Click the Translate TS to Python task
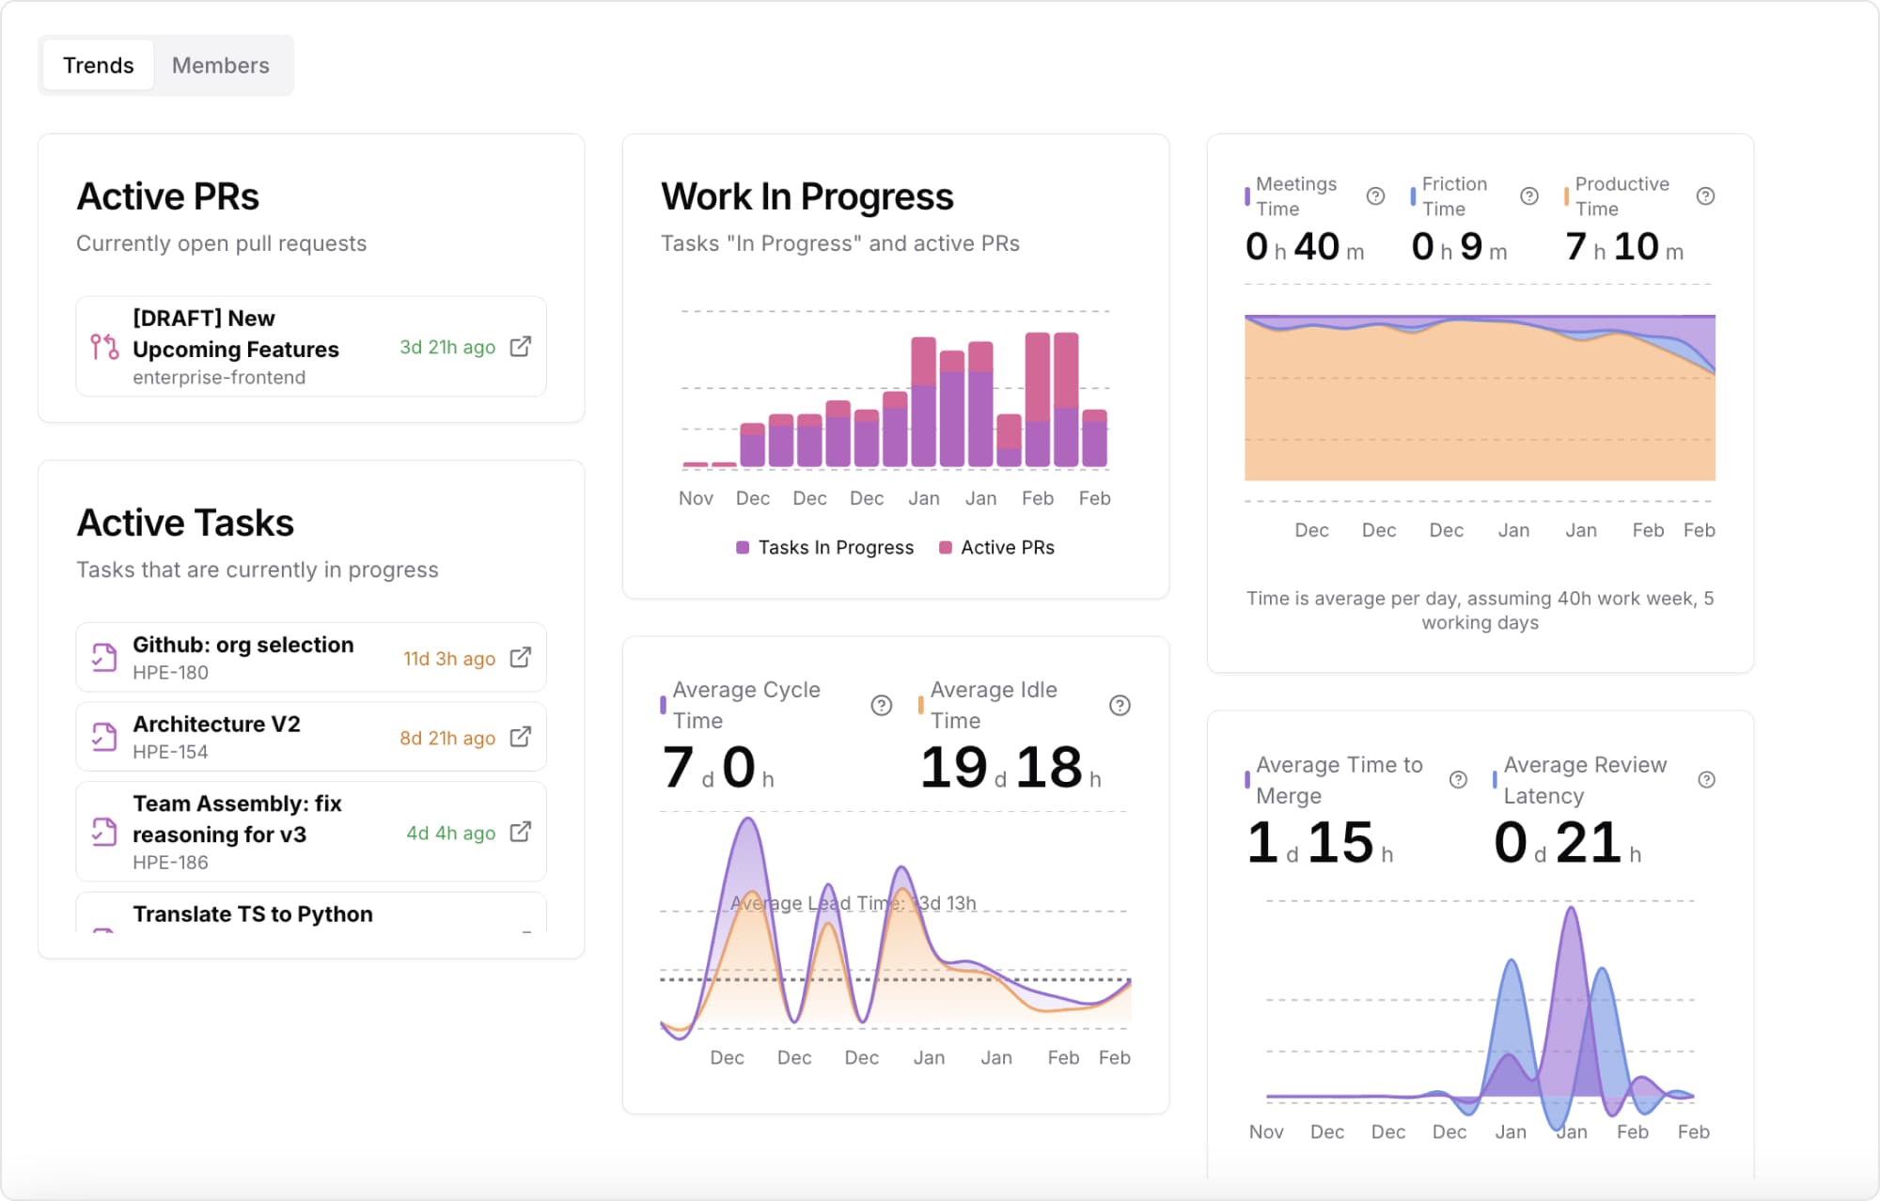 coord(252,913)
